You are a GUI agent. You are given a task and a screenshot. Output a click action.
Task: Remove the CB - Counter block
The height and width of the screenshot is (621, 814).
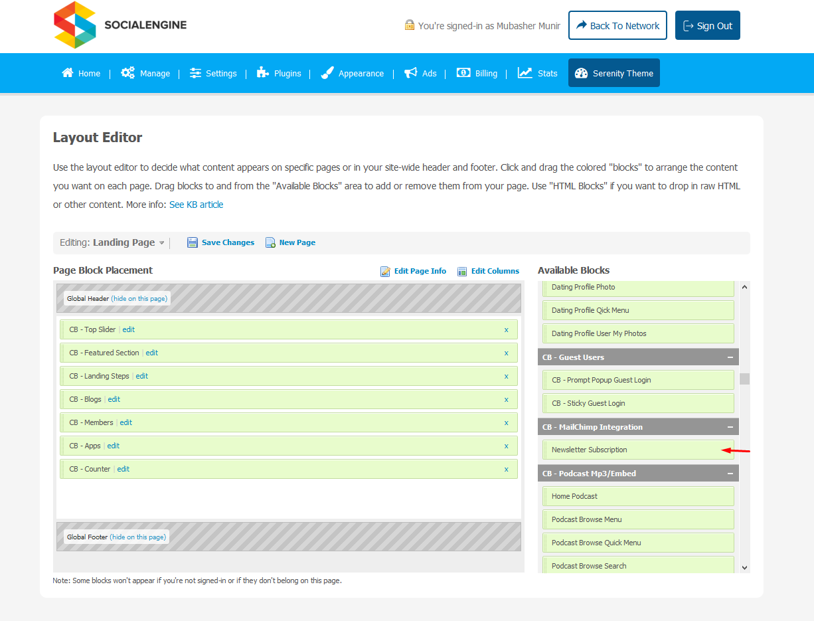[x=506, y=469]
